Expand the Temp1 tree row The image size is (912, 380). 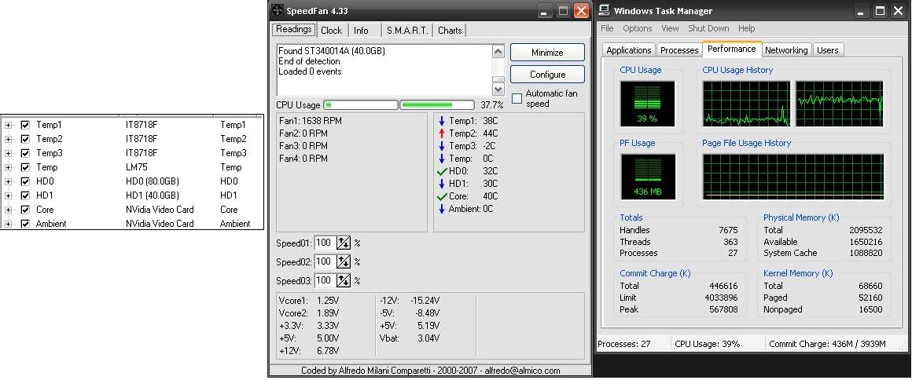click(x=8, y=125)
